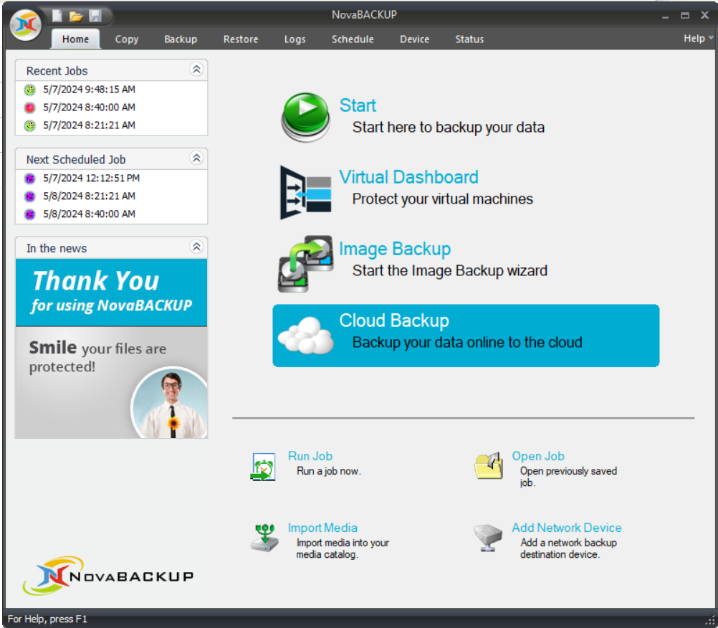Image resolution: width=718 pixels, height=628 pixels.
Task: Click the Thank You news banner
Action: [112, 292]
